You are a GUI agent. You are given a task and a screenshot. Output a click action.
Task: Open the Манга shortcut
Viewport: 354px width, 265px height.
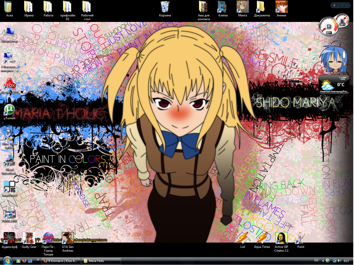[242, 9]
